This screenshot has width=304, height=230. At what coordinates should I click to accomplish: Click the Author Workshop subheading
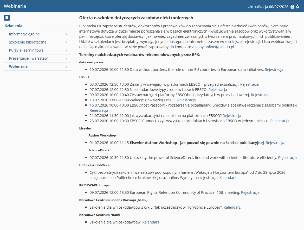[102, 135]
